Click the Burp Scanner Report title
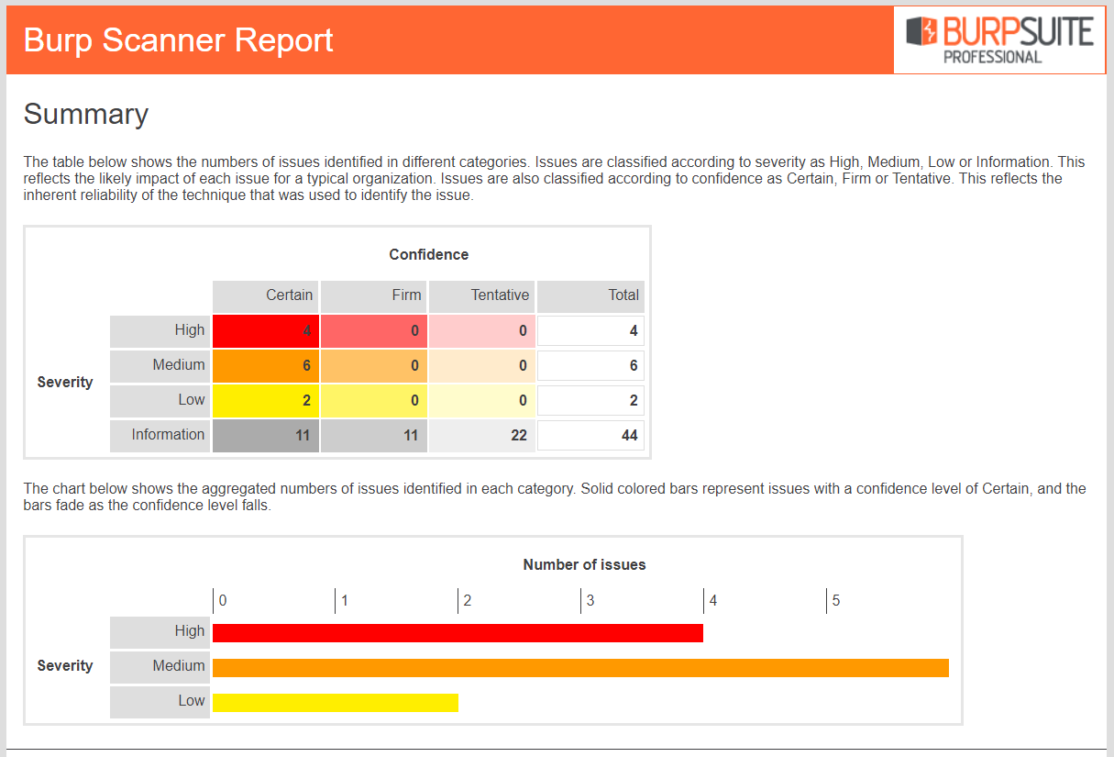The image size is (1114, 757). tap(179, 40)
